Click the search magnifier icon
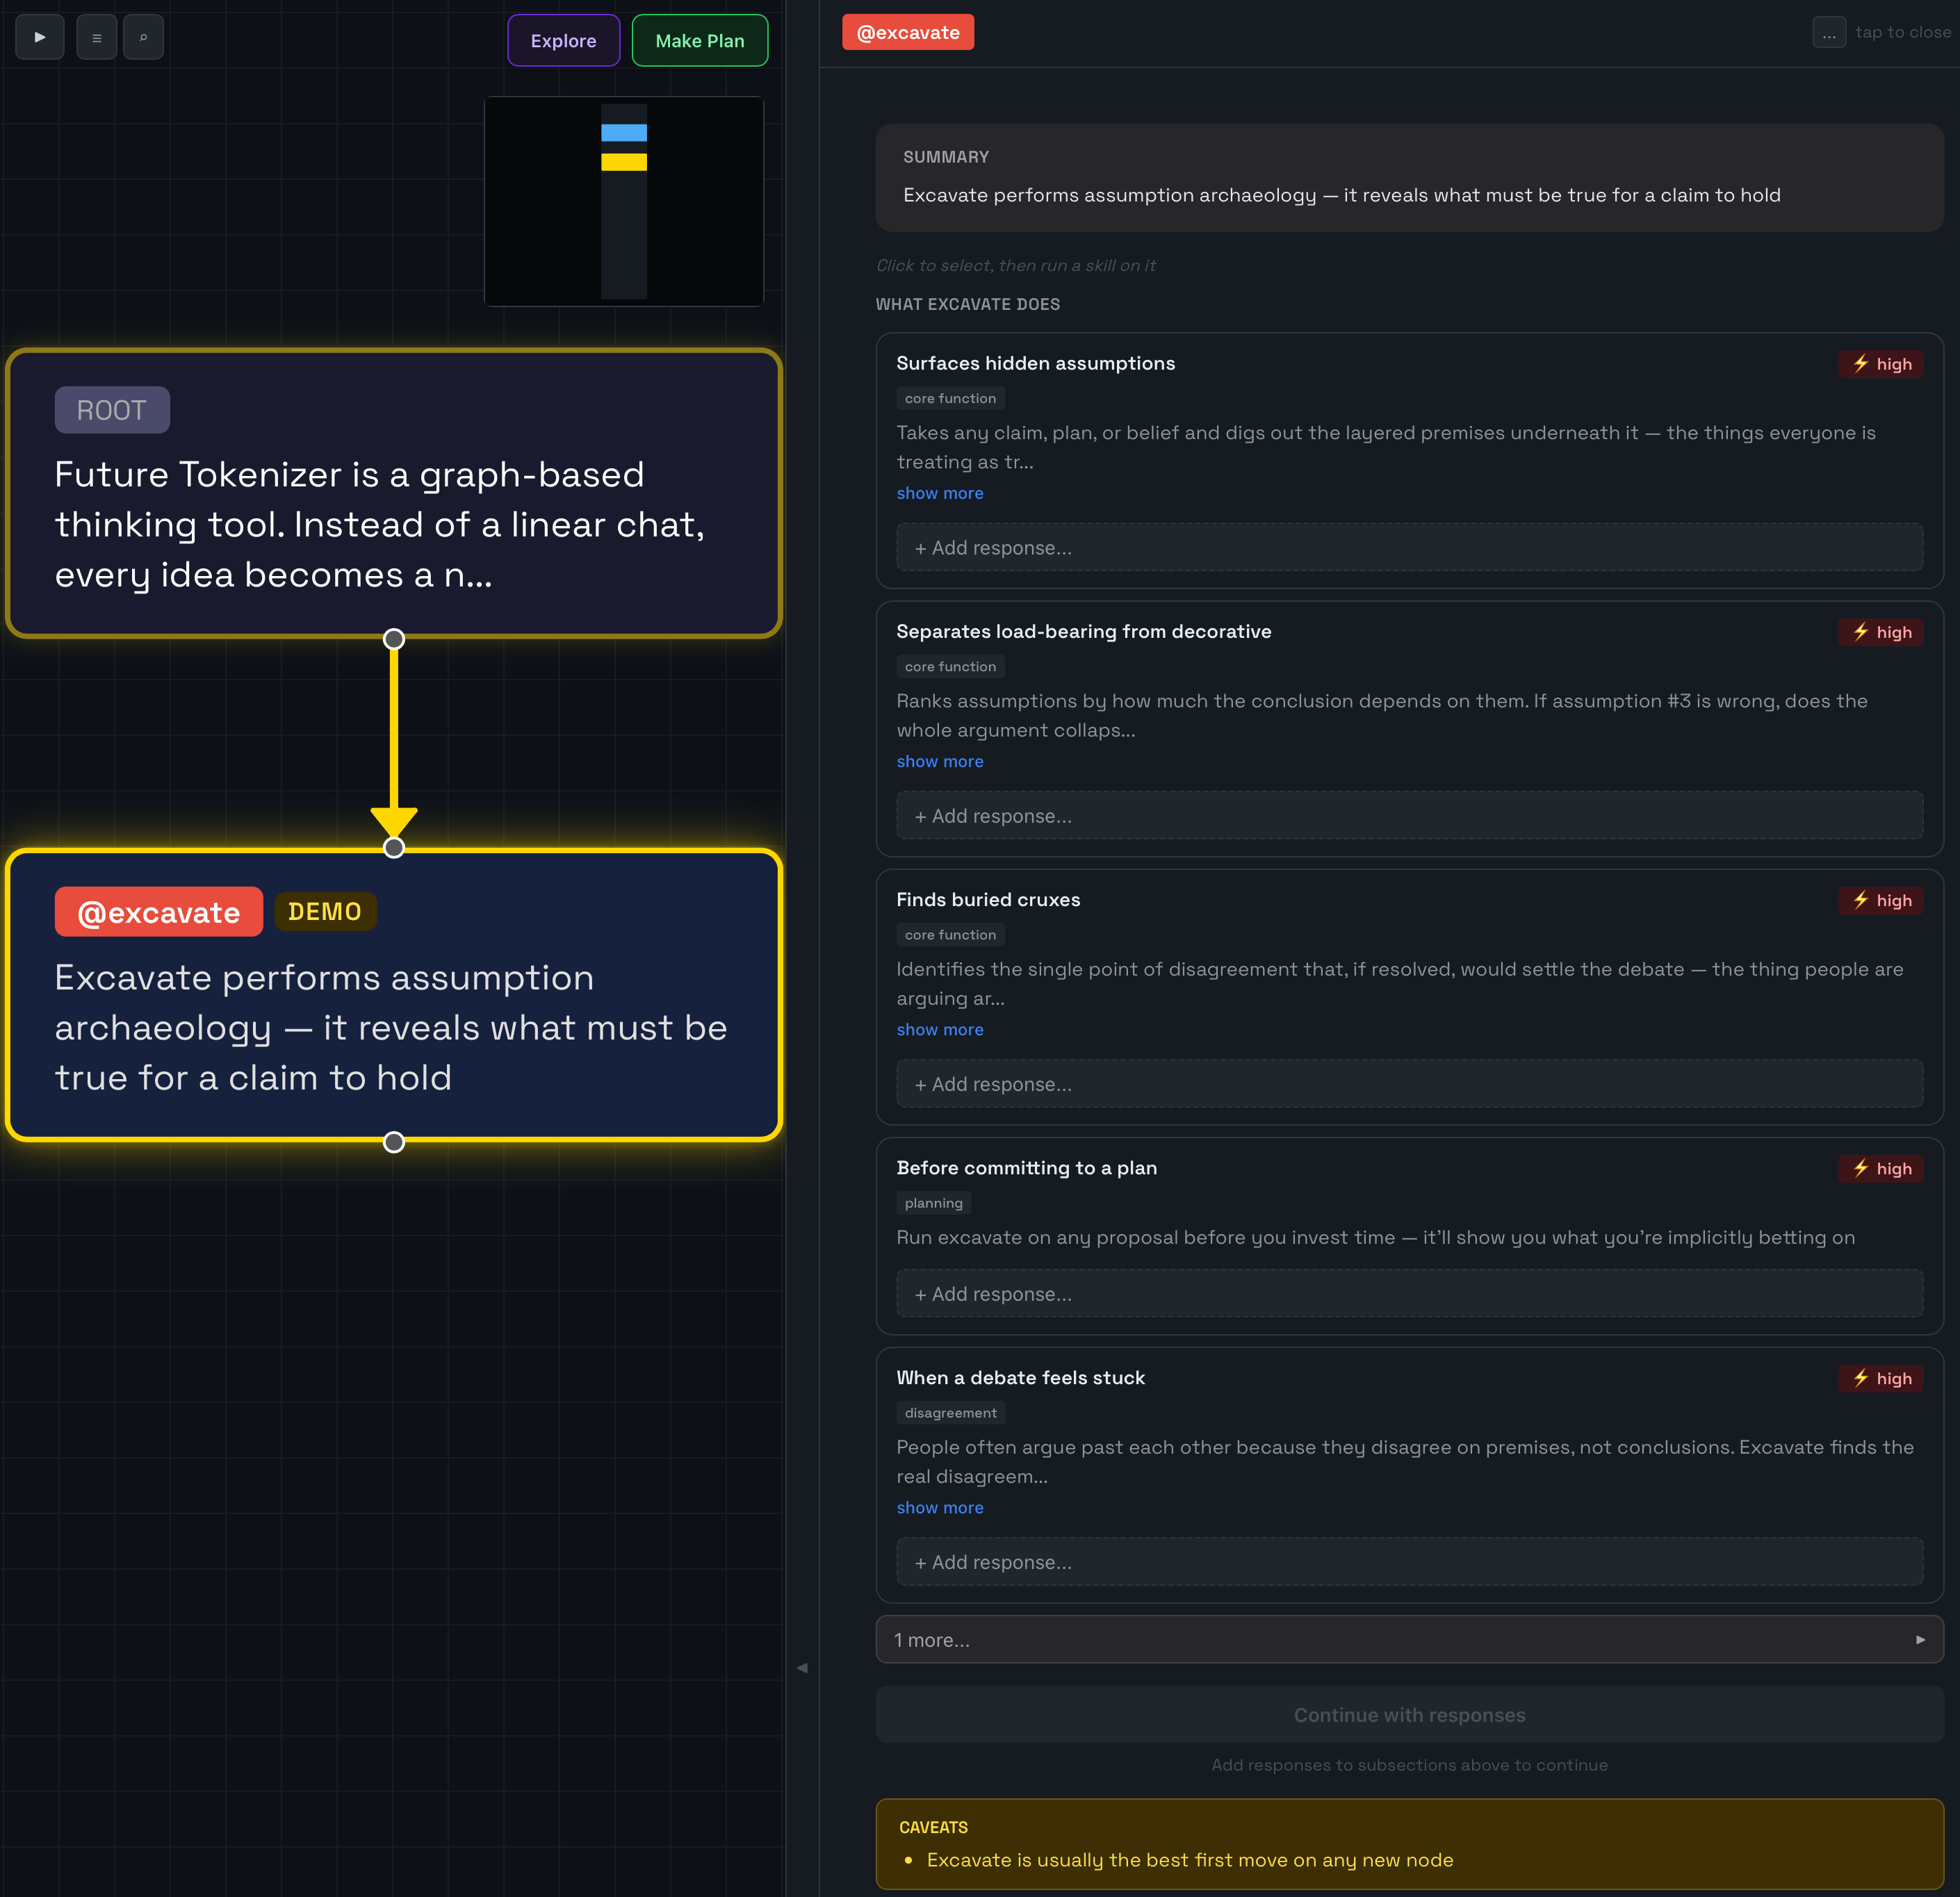This screenshot has height=1897, width=1960. tap(143, 38)
